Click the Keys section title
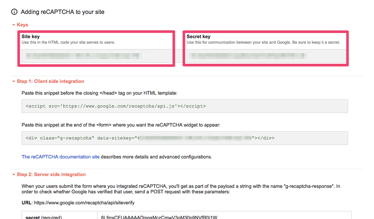Image resolution: width=374 pixels, height=219 pixels. pyautogui.click(x=23, y=25)
